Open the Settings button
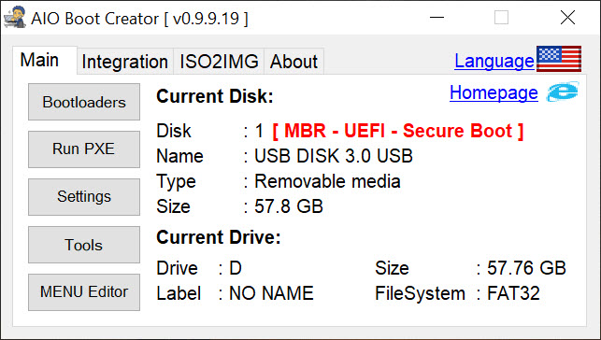The image size is (601, 340). coord(84,197)
